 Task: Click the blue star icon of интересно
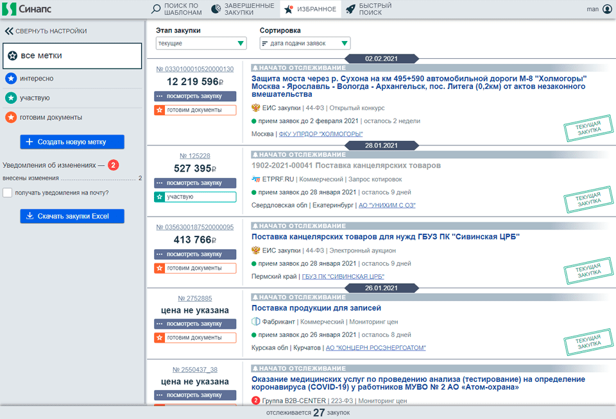(x=11, y=78)
